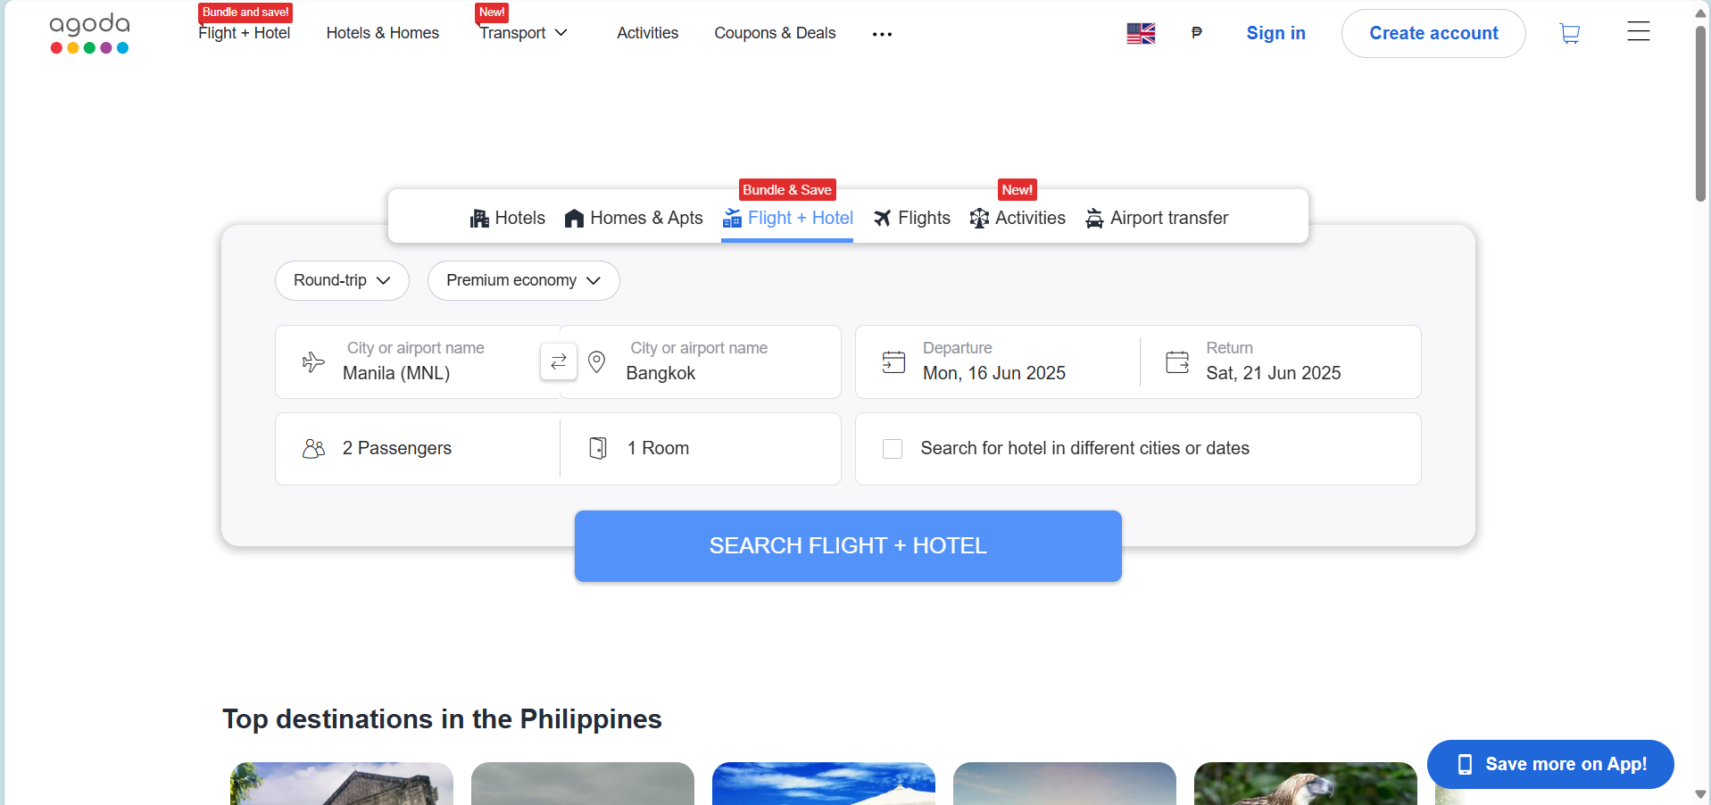Click the scrollbar down arrow
1711x805 pixels.
1701,794
